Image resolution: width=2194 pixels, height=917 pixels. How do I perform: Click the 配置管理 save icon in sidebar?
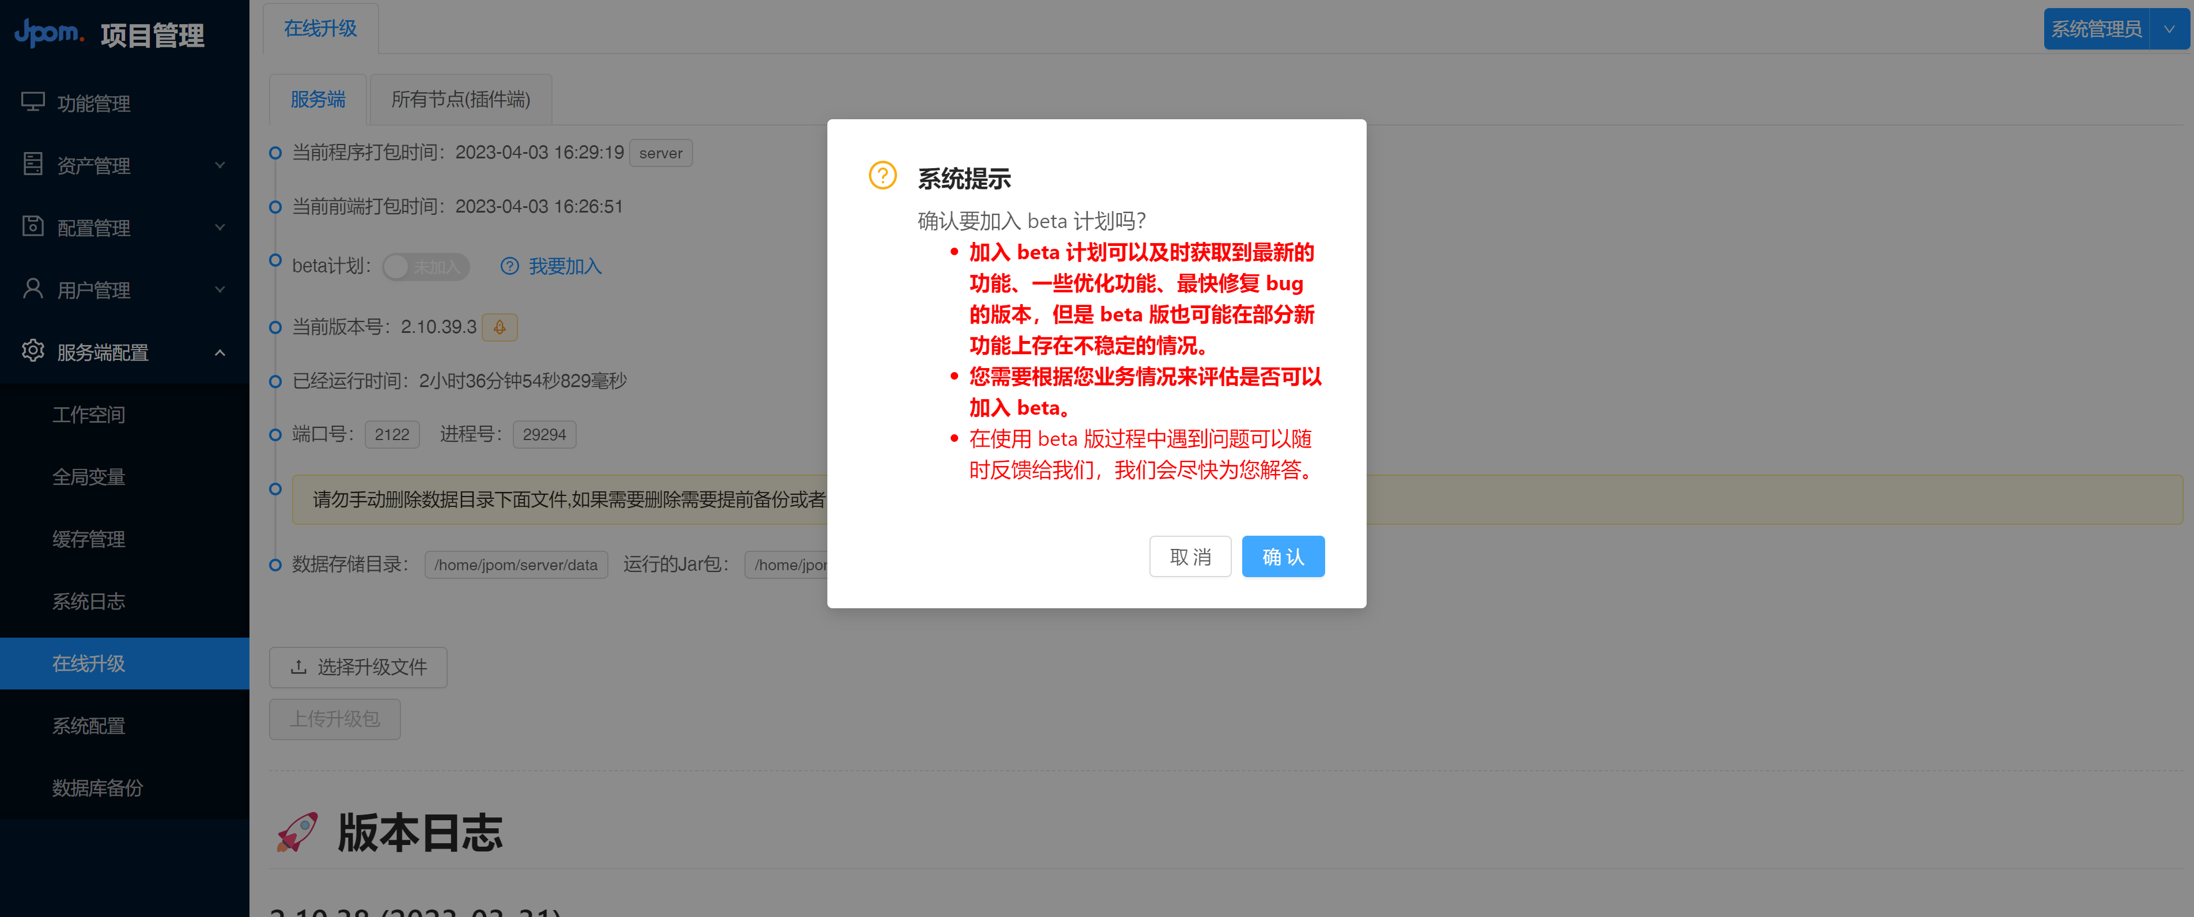(32, 226)
